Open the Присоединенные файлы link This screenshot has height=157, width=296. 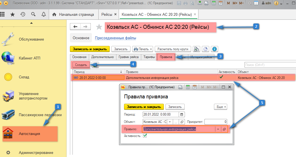[115, 38]
